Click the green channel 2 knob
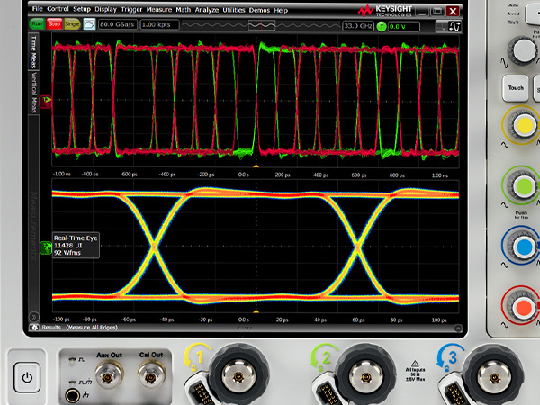Screen dimensions: 540x405 (x=524, y=186)
